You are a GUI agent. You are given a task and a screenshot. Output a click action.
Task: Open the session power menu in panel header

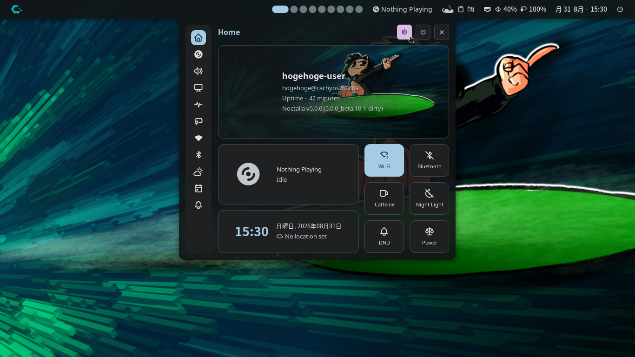coord(423,32)
